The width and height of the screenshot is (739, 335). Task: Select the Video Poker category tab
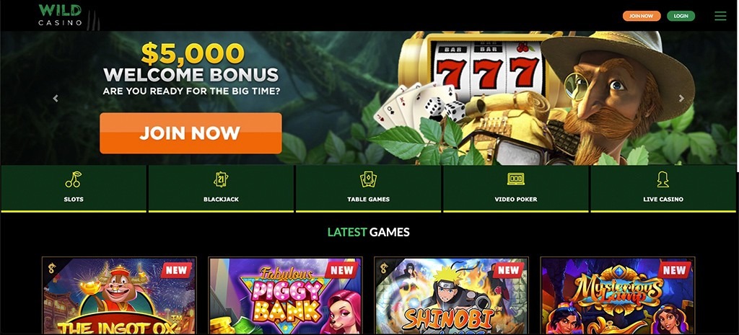[x=515, y=189]
